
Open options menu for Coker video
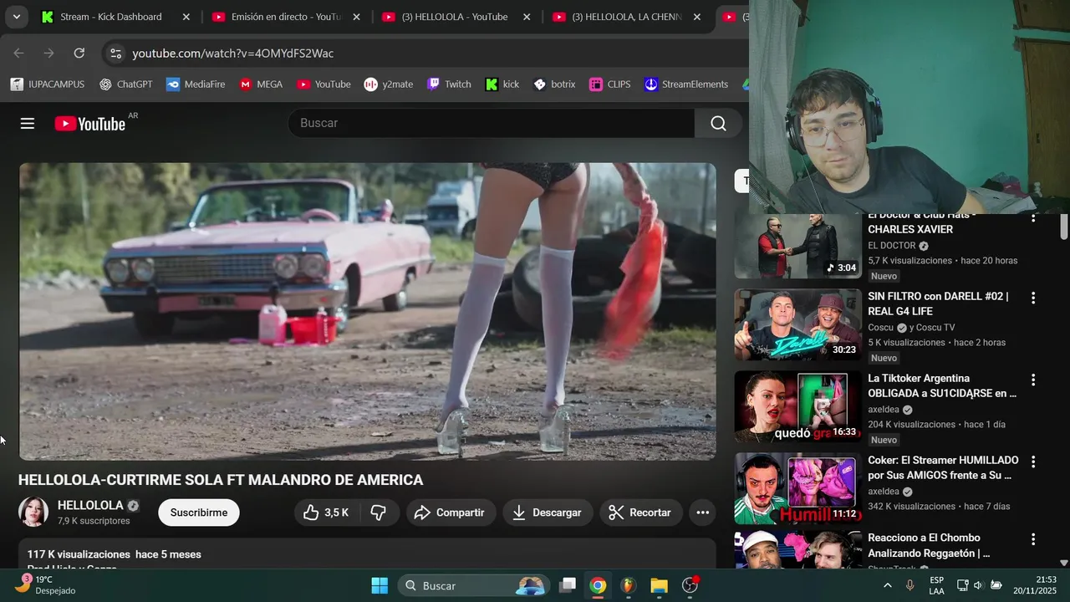(1033, 462)
